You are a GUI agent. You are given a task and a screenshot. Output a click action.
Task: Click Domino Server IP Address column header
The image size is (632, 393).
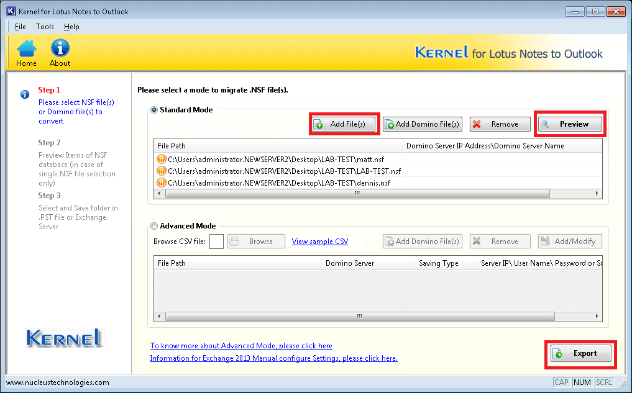(502, 146)
